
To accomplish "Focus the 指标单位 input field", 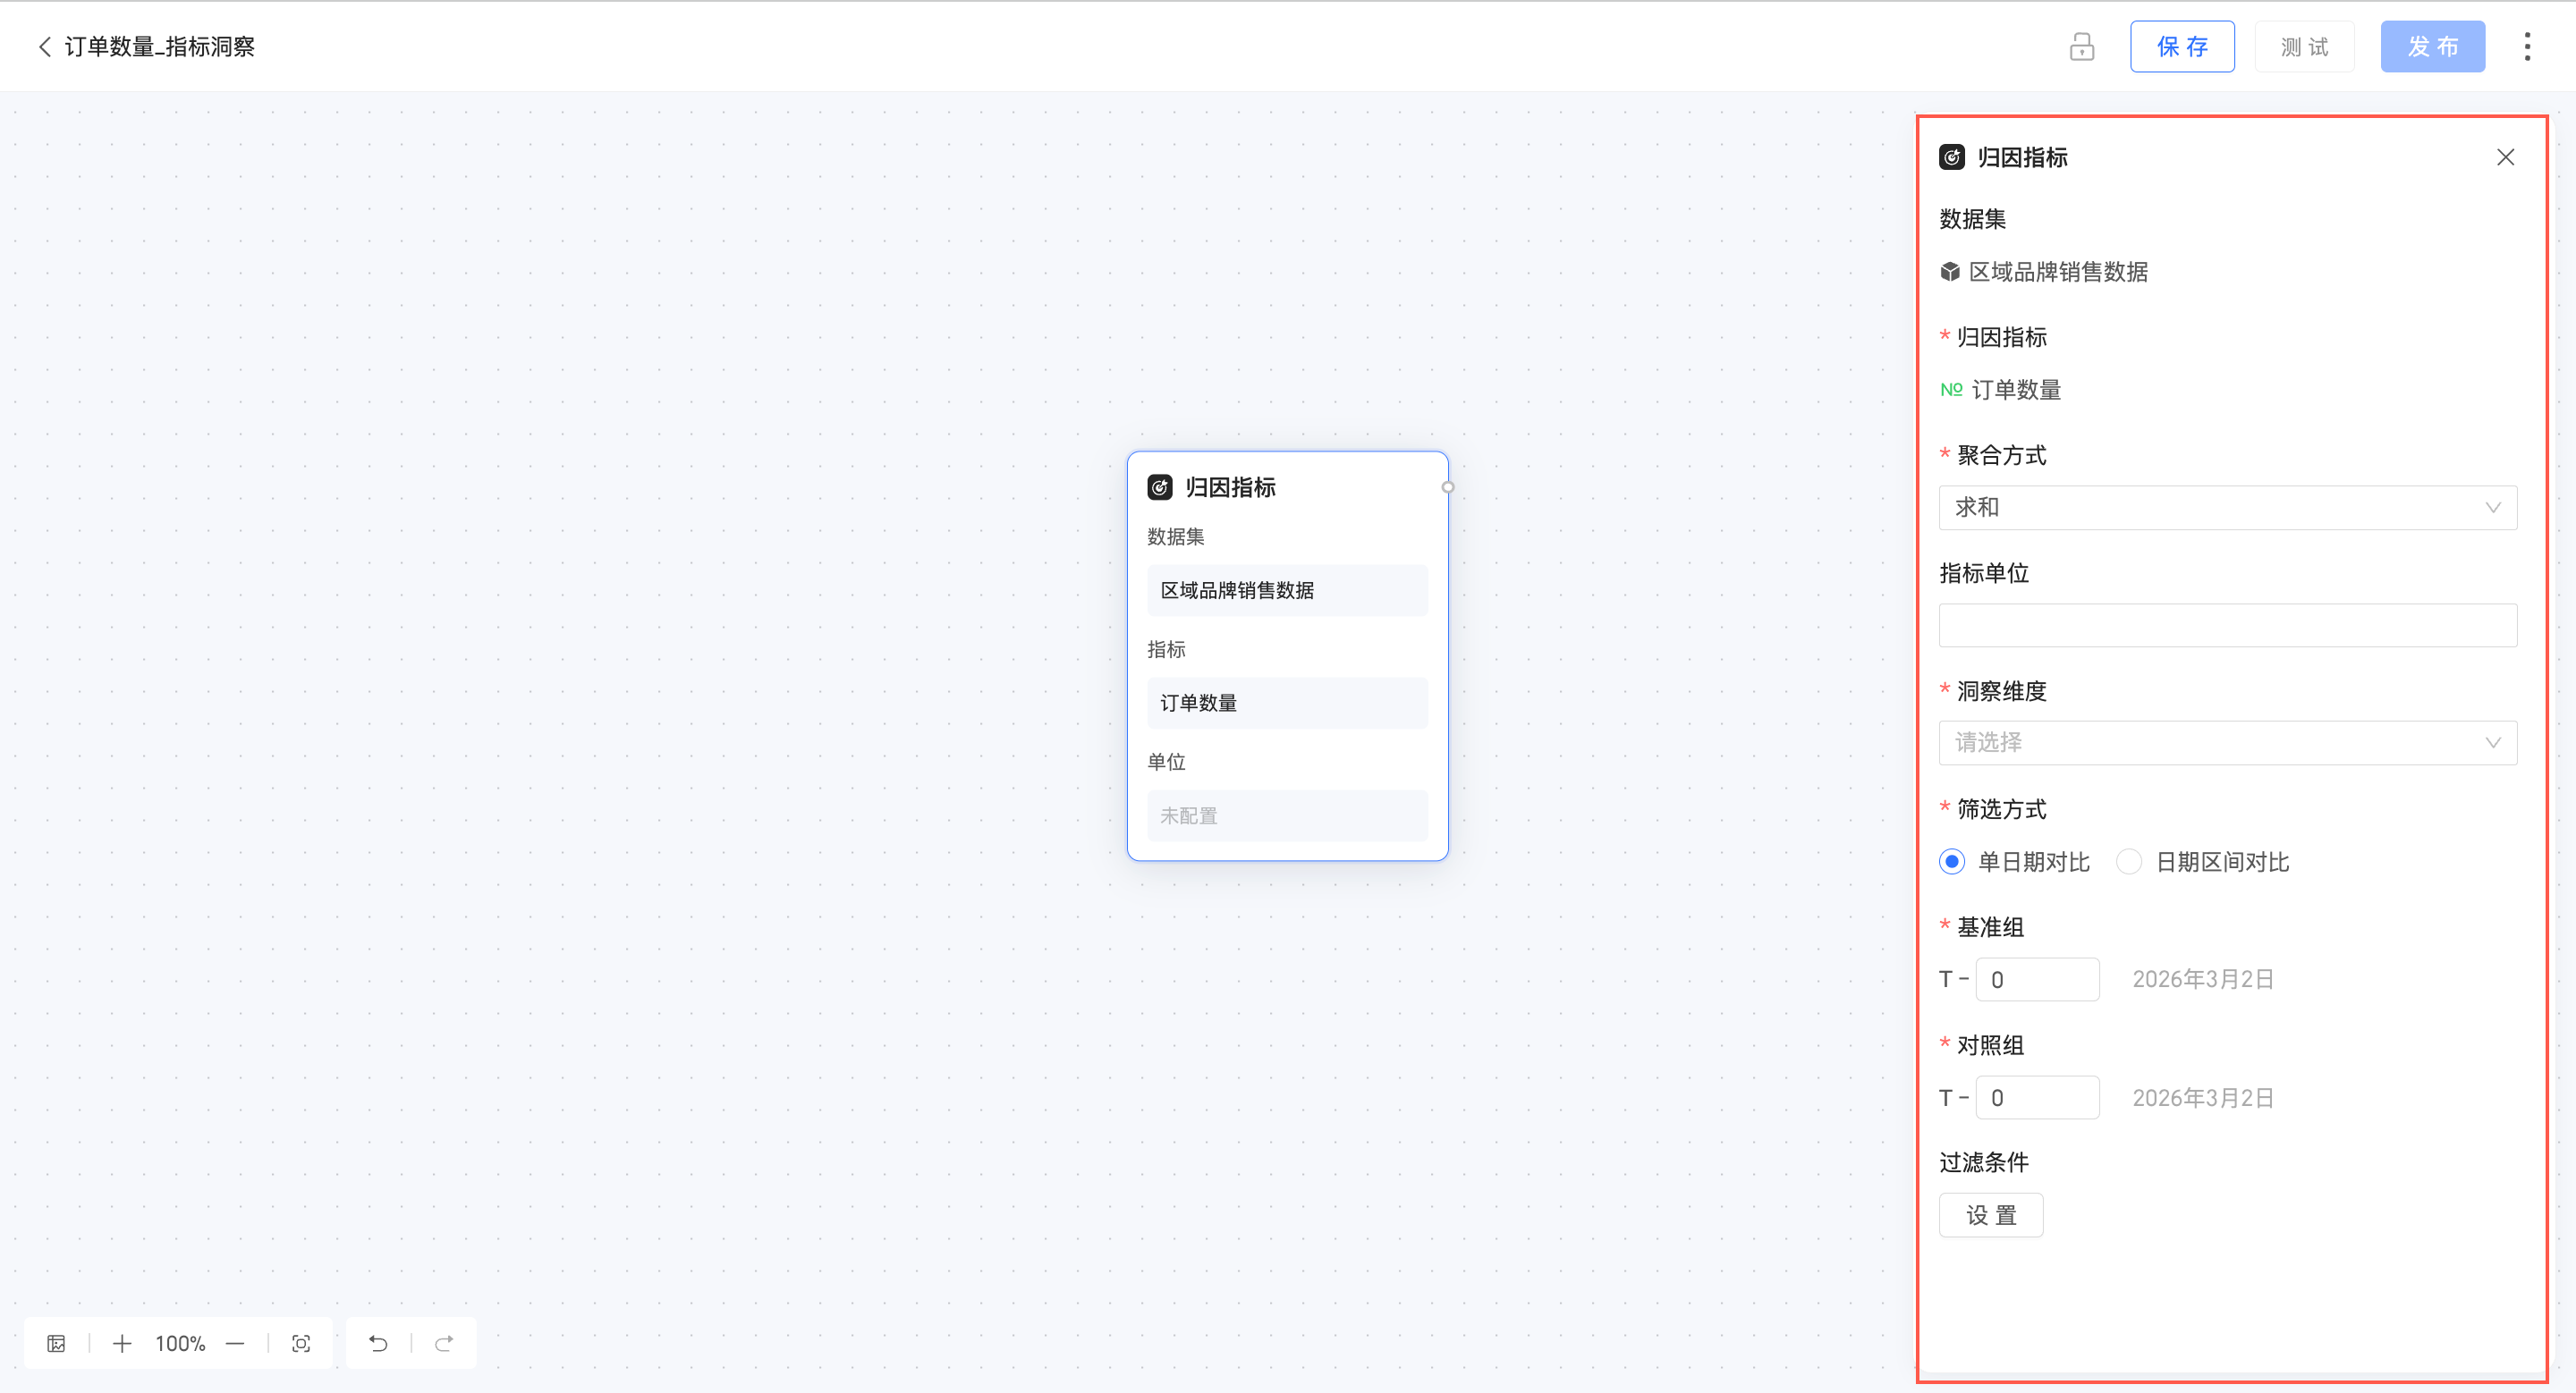I will pyautogui.click(x=2227, y=626).
